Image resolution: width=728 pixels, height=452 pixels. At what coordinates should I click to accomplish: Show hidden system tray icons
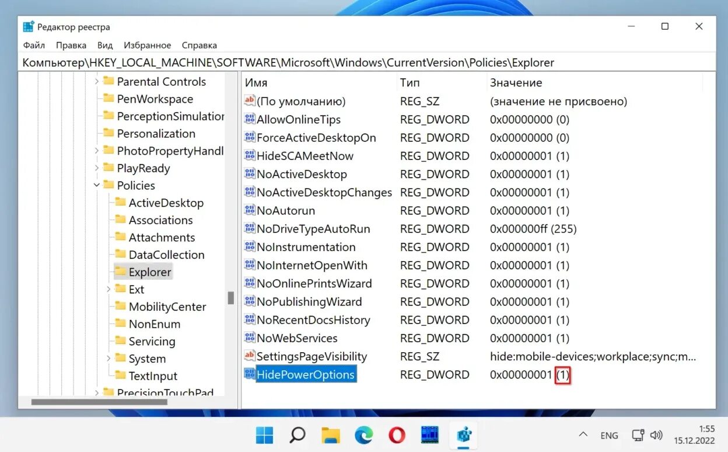(x=583, y=435)
